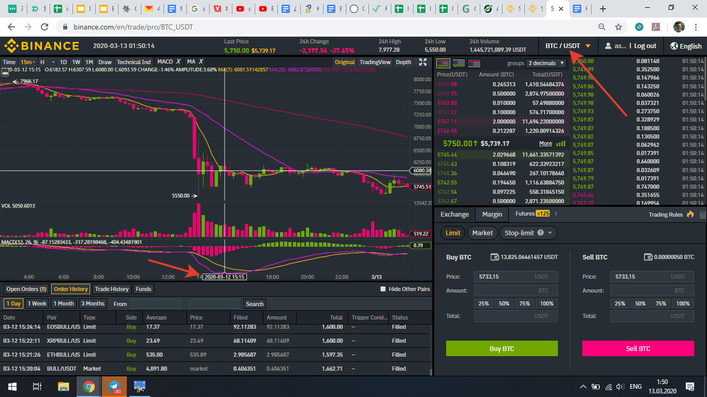Select 1 Week history filter

[x=37, y=303]
